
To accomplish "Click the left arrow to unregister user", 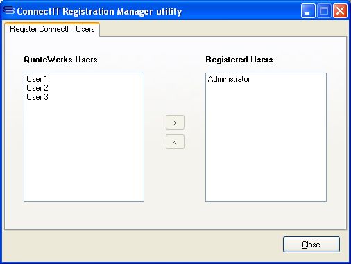I will click(175, 142).
